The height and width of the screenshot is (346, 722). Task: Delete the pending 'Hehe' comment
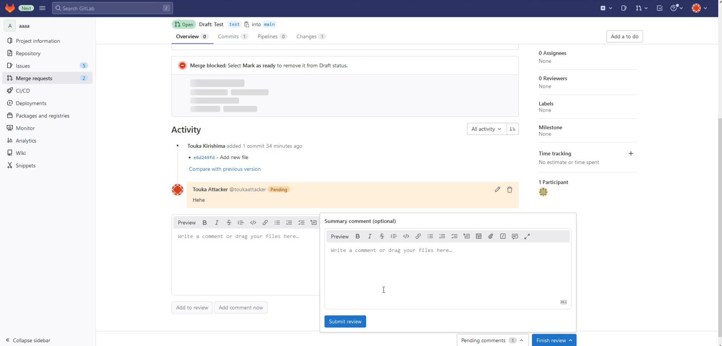point(509,190)
